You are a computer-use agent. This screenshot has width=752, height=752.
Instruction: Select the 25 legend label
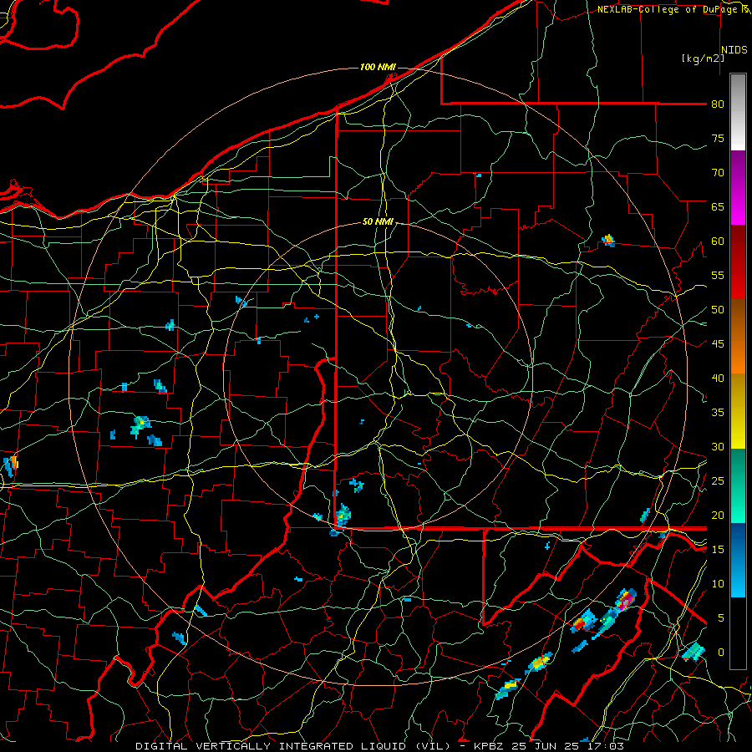click(718, 481)
